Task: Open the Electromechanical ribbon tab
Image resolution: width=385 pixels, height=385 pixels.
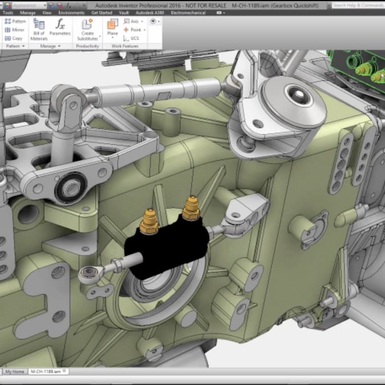Action: [188, 13]
